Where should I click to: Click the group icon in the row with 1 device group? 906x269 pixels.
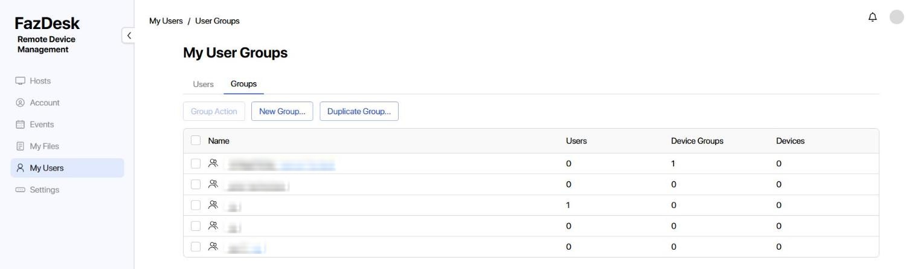(x=213, y=163)
